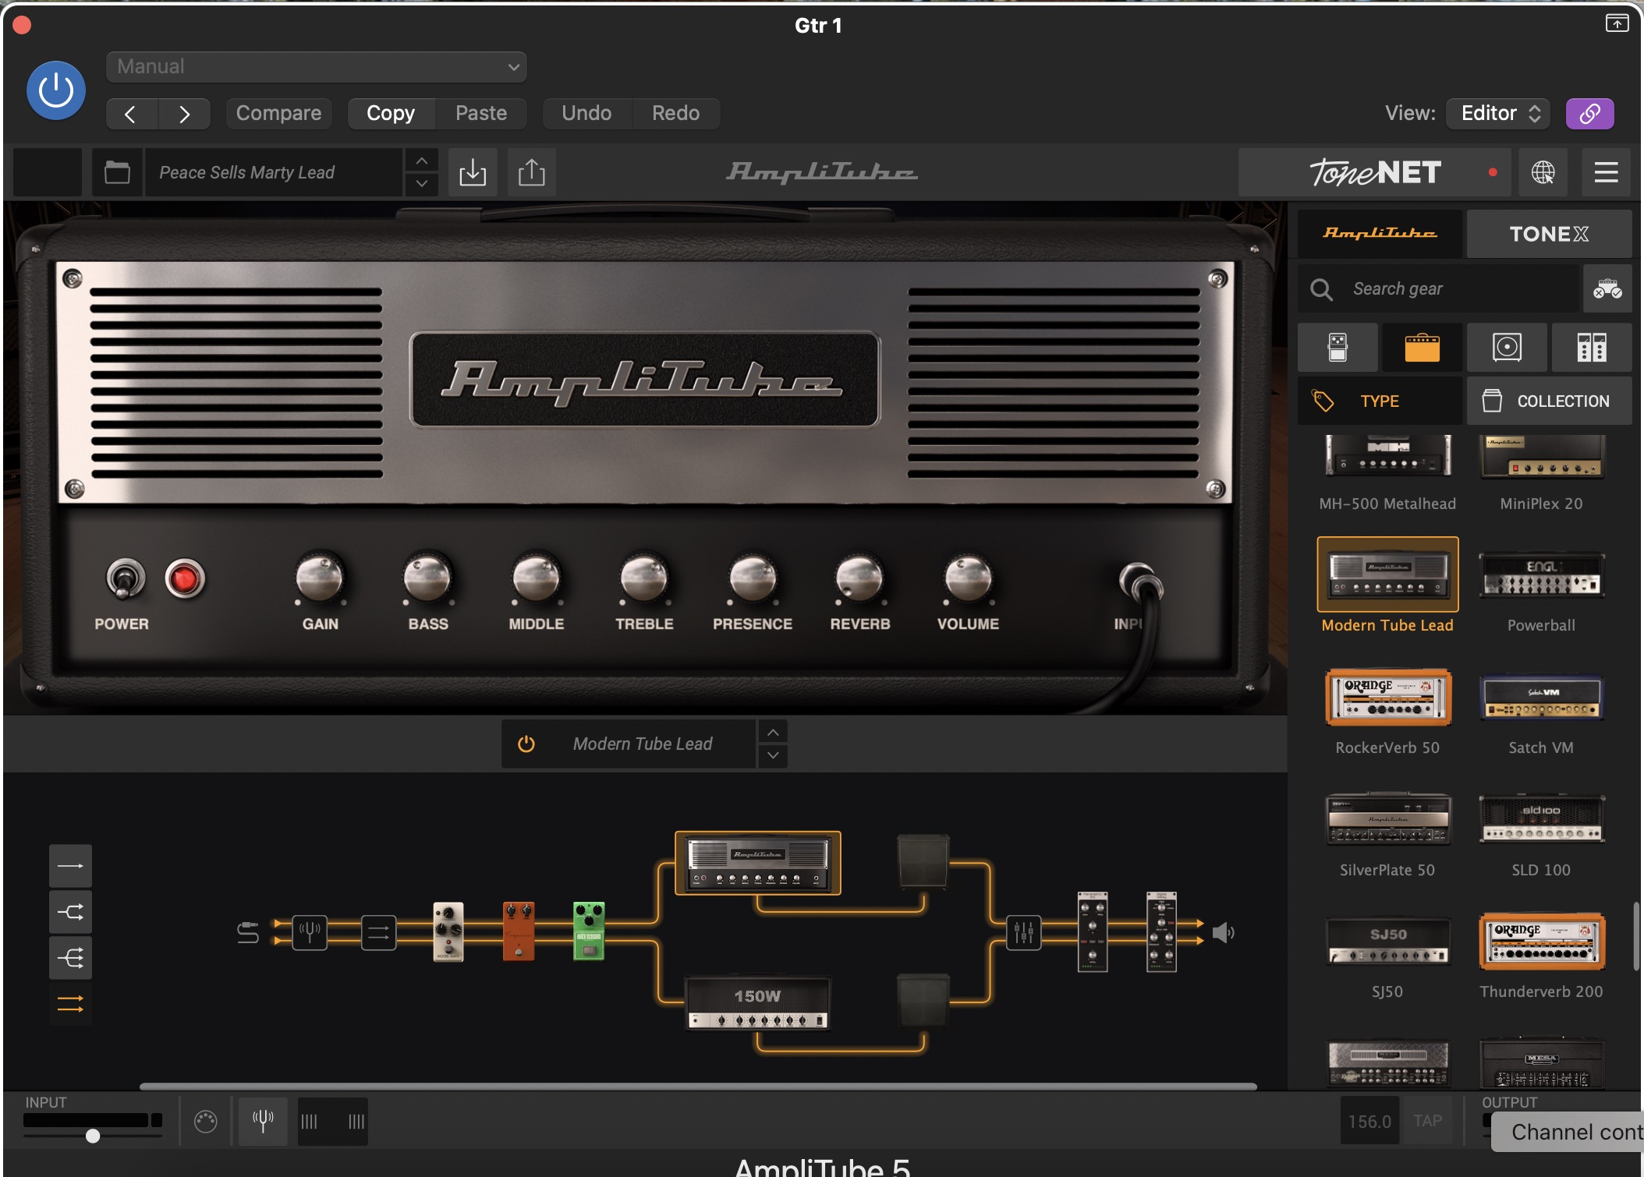Select the MiniPlex 20 amp
This screenshot has width=1644, height=1177.
[1541, 472]
